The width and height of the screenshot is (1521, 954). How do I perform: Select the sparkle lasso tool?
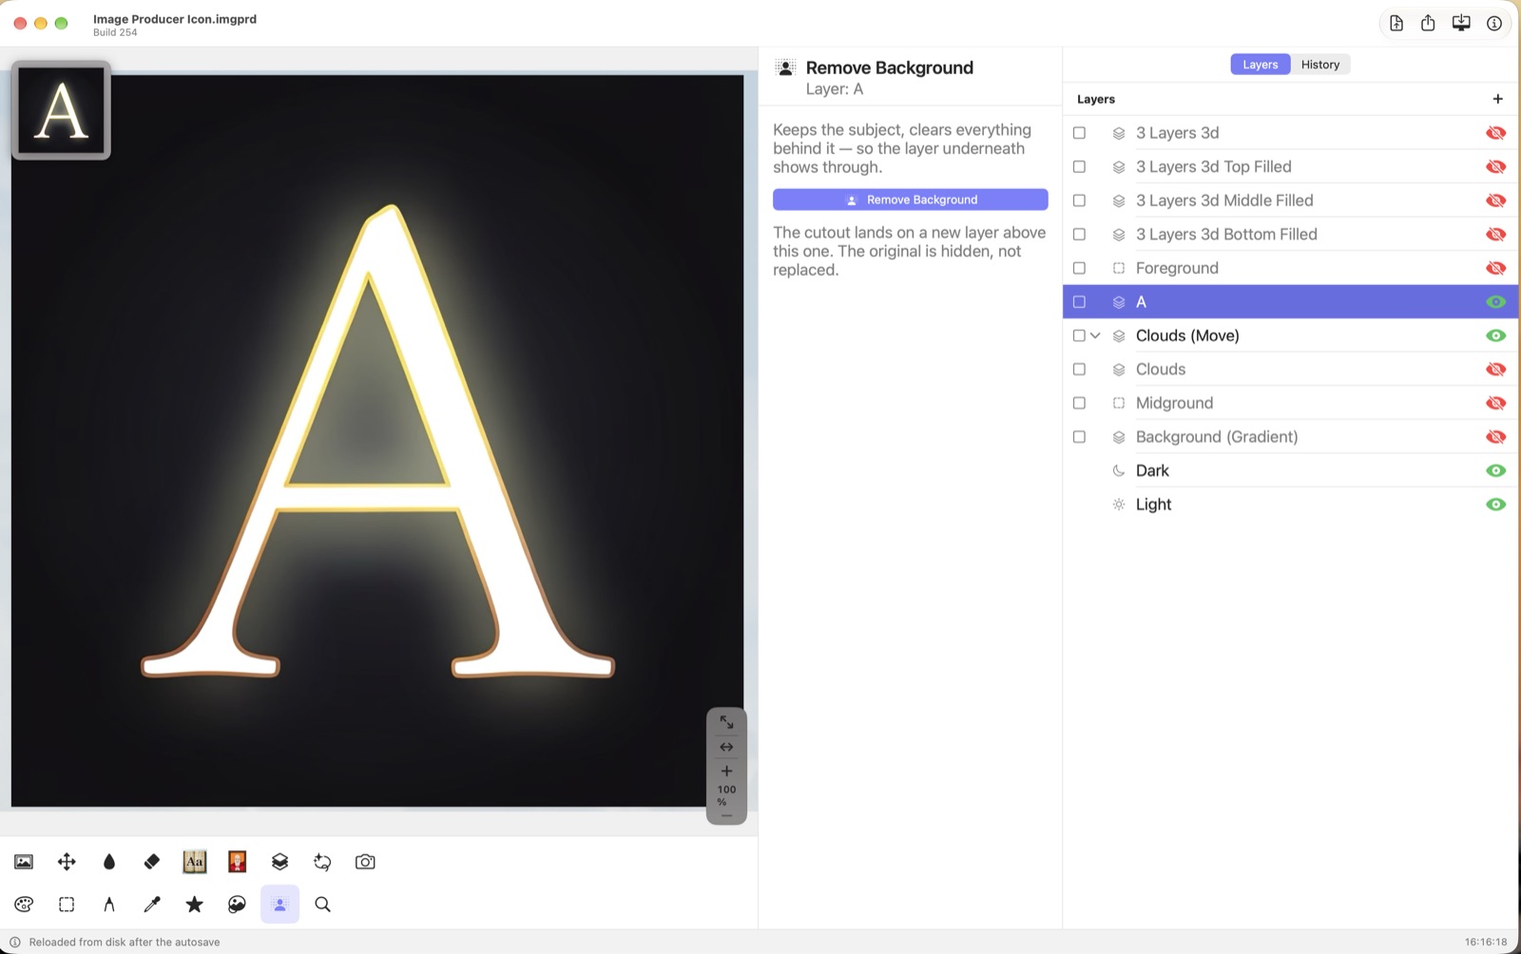(x=322, y=862)
